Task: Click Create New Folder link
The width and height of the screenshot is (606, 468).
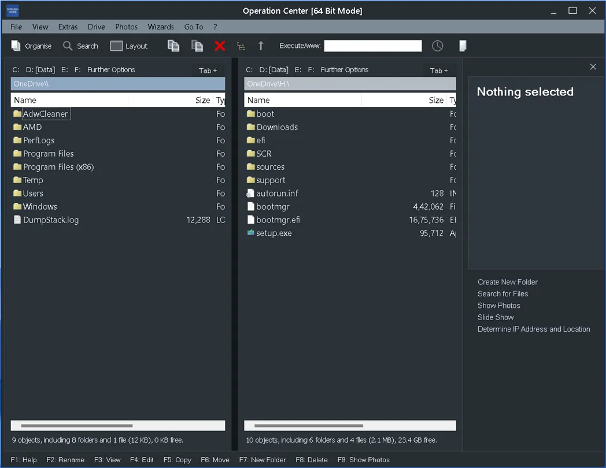Action: [x=507, y=282]
